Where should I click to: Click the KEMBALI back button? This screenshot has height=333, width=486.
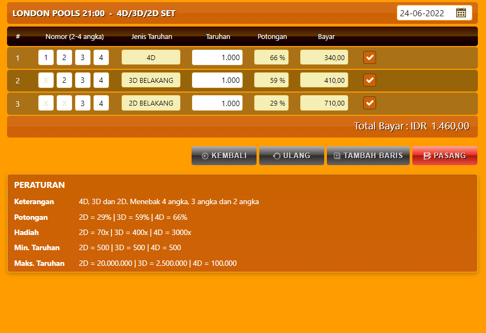224,155
